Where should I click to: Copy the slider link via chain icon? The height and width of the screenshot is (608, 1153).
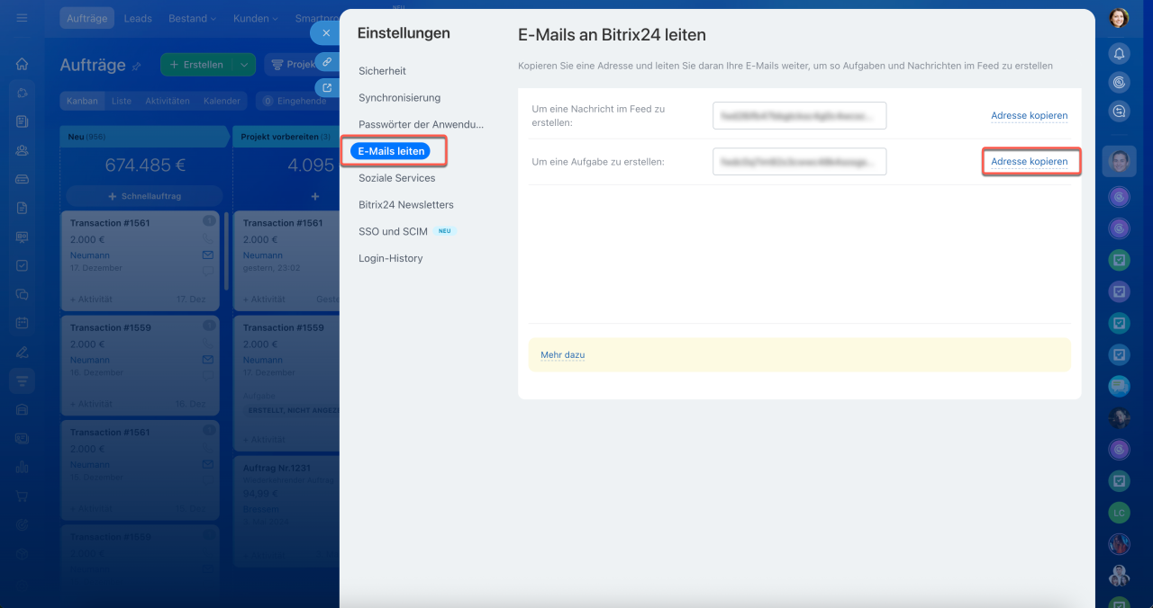[x=327, y=61]
